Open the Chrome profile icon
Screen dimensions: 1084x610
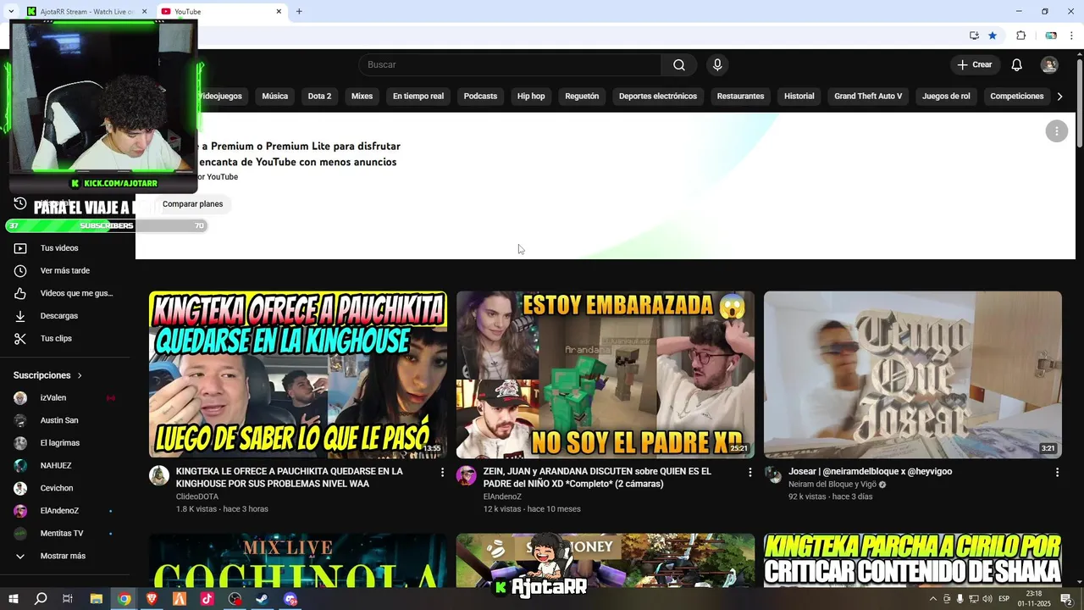pyautogui.click(x=1051, y=36)
